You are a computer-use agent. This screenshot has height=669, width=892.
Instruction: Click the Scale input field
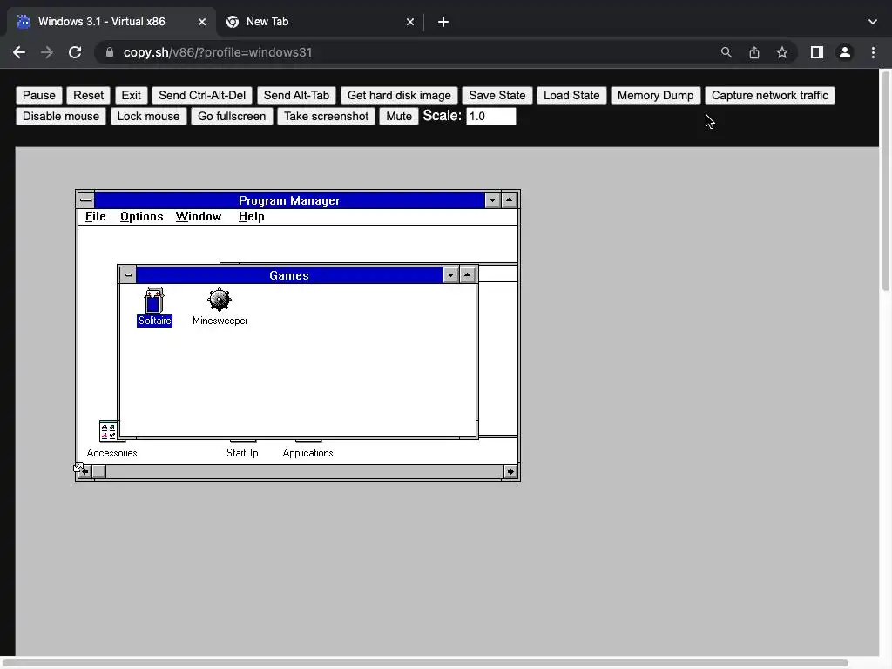[491, 117]
